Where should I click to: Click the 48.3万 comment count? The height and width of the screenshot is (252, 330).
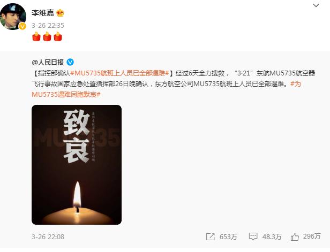(272, 237)
